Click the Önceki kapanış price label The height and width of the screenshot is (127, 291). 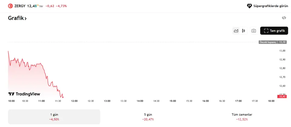(268, 42)
